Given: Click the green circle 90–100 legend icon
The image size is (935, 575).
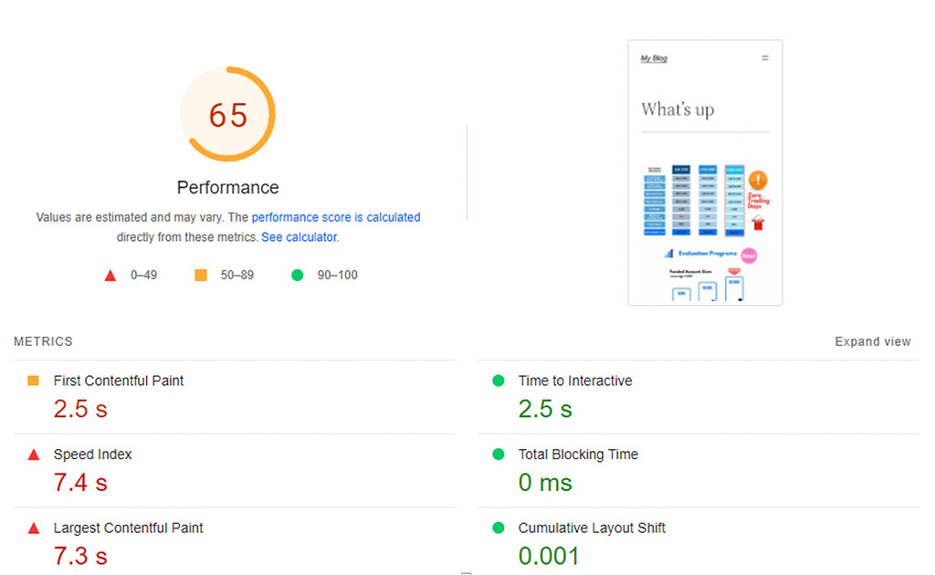Looking at the screenshot, I should [297, 275].
